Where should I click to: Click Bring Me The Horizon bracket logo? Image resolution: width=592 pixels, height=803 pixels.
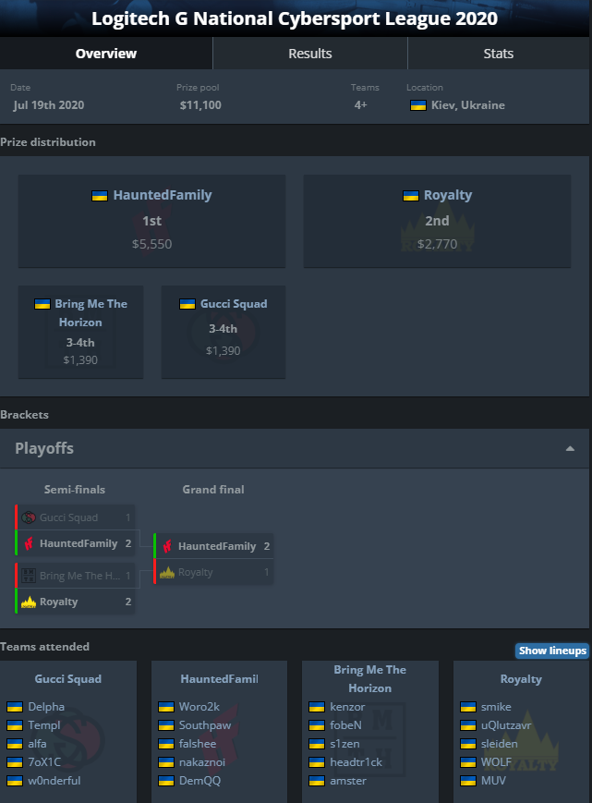[x=29, y=576]
